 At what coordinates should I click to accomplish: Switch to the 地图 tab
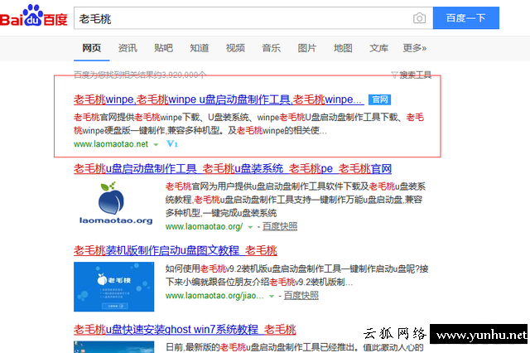pos(343,48)
